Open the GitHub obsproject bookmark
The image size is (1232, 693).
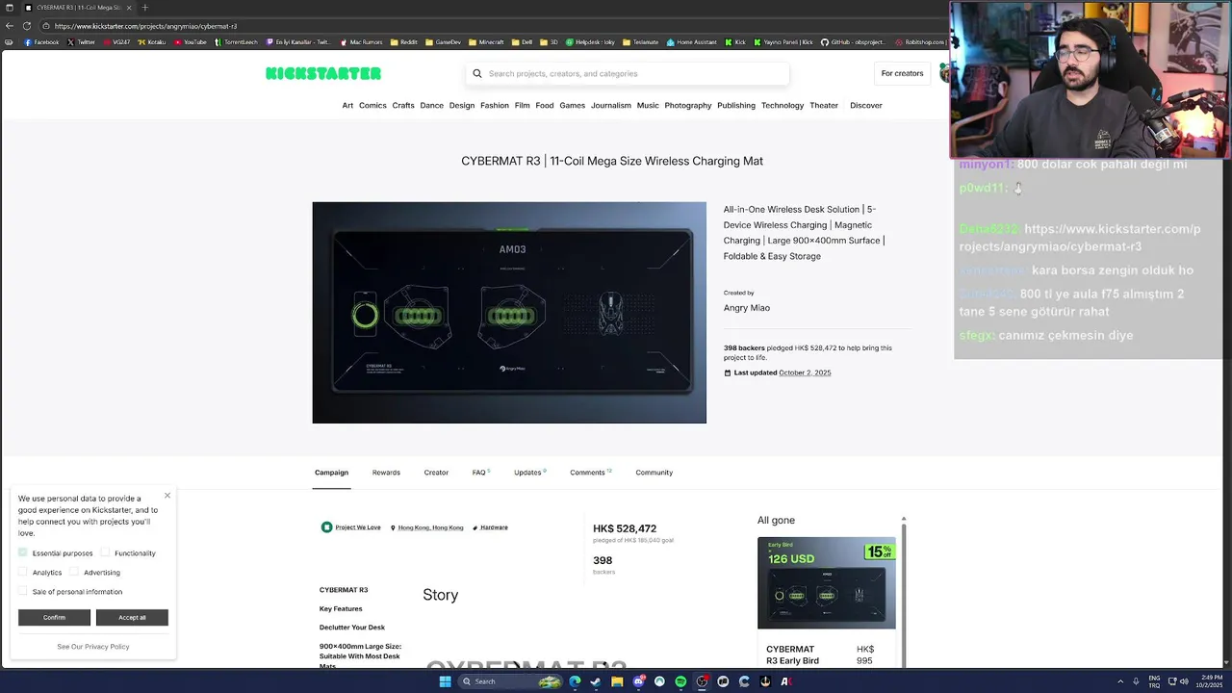[x=852, y=42]
